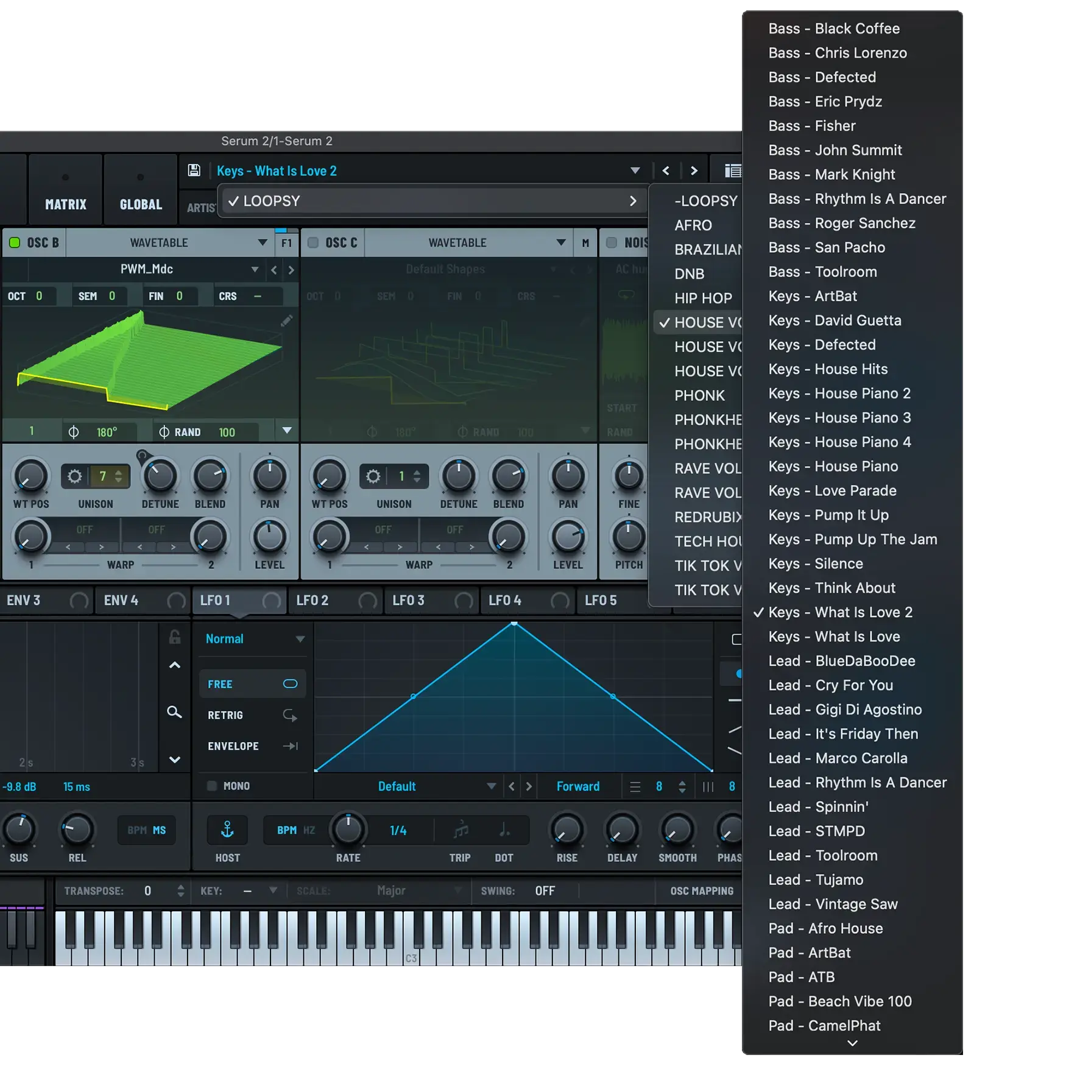Viewport: 1066px width, 1066px height.
Task: Adjust the LFO RATE knob
Action: tap(348, 830)
